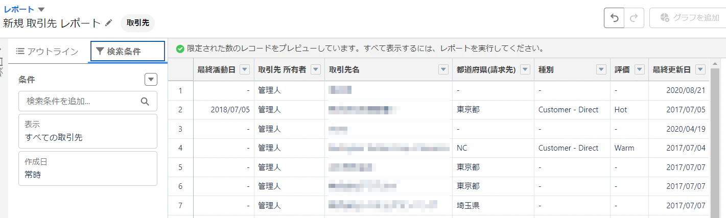This screenshot has width=726, height=218.
Task: Click the 取引先 report type badge
Action: 138,23
